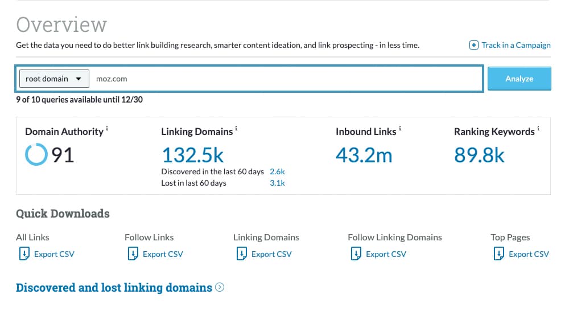
Task: Click the 'Lost in last 60 days' label
Action: (194, 183)
